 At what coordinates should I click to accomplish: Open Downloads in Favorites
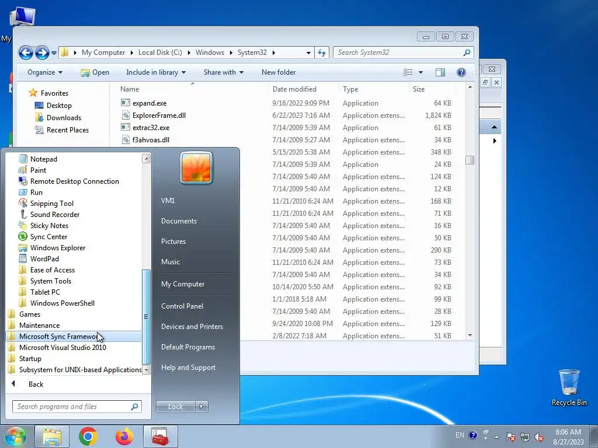pos(64,118)
